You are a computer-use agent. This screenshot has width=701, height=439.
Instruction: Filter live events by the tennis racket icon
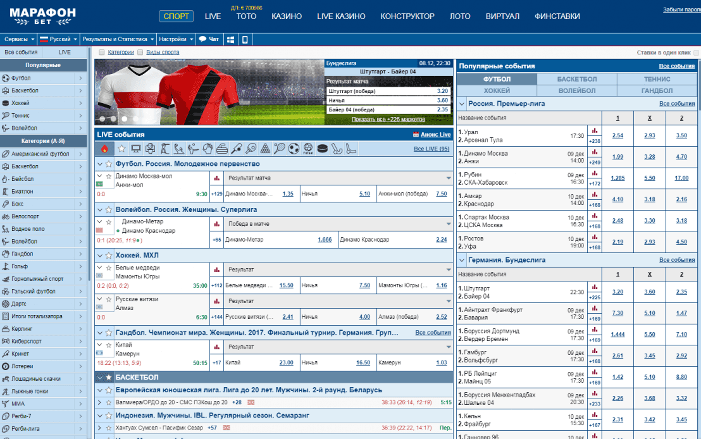[280, 149]
